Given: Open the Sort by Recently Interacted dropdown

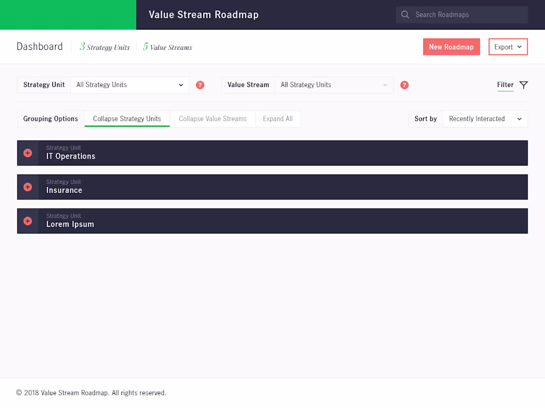Looking at the screenshot, I should pyautogui.click(x=485, y=119).
